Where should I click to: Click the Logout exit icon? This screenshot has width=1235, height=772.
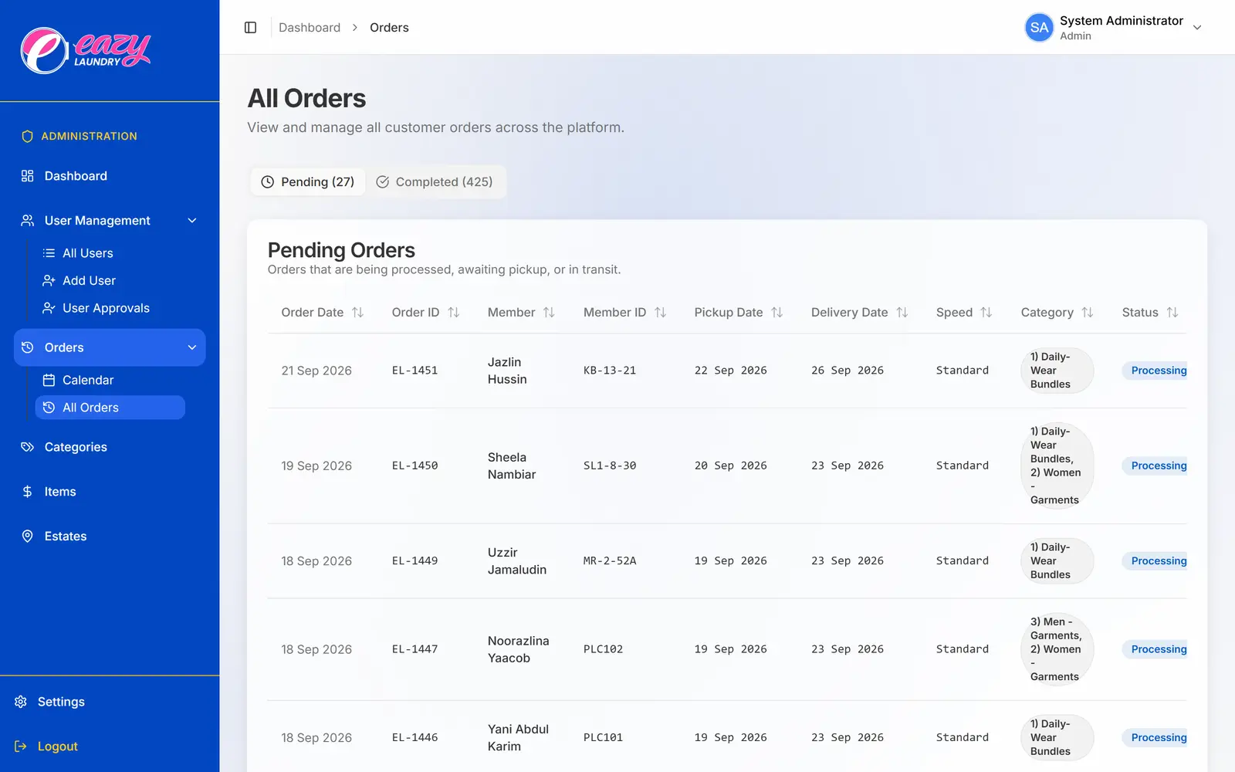21,747
